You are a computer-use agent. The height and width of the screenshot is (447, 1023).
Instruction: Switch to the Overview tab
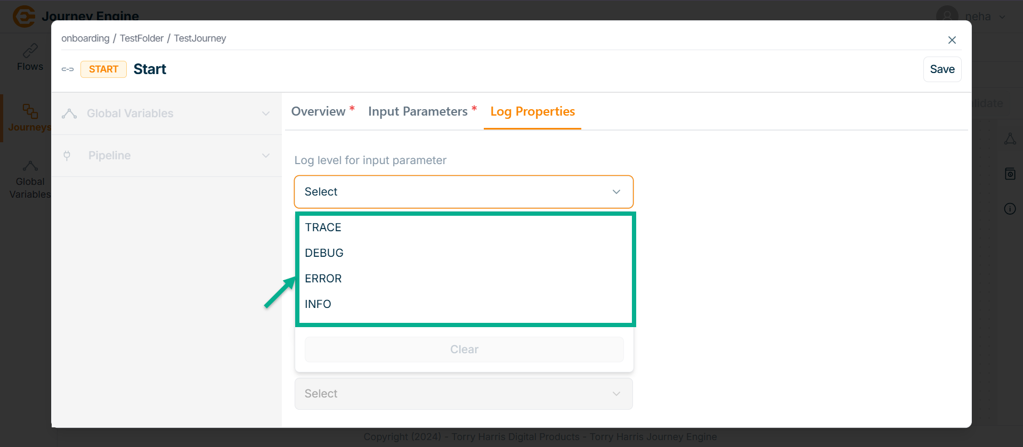pos(319,111)
